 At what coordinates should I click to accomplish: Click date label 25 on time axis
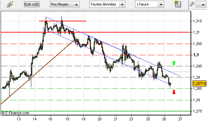[x=148, y=119]
